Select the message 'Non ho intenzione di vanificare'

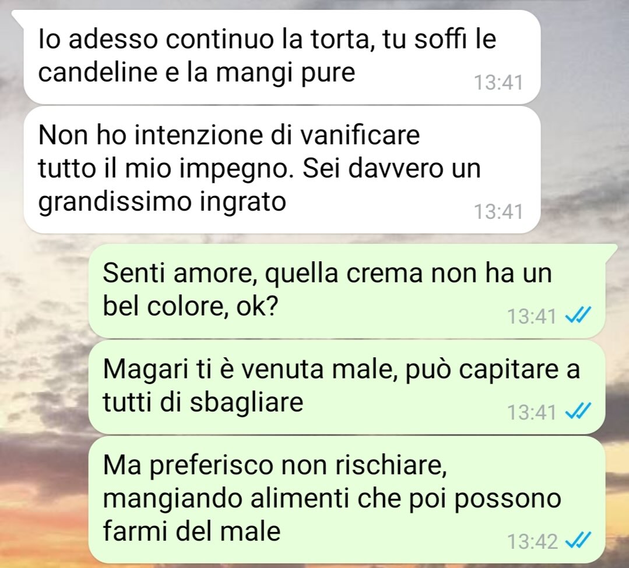(282, 170)
